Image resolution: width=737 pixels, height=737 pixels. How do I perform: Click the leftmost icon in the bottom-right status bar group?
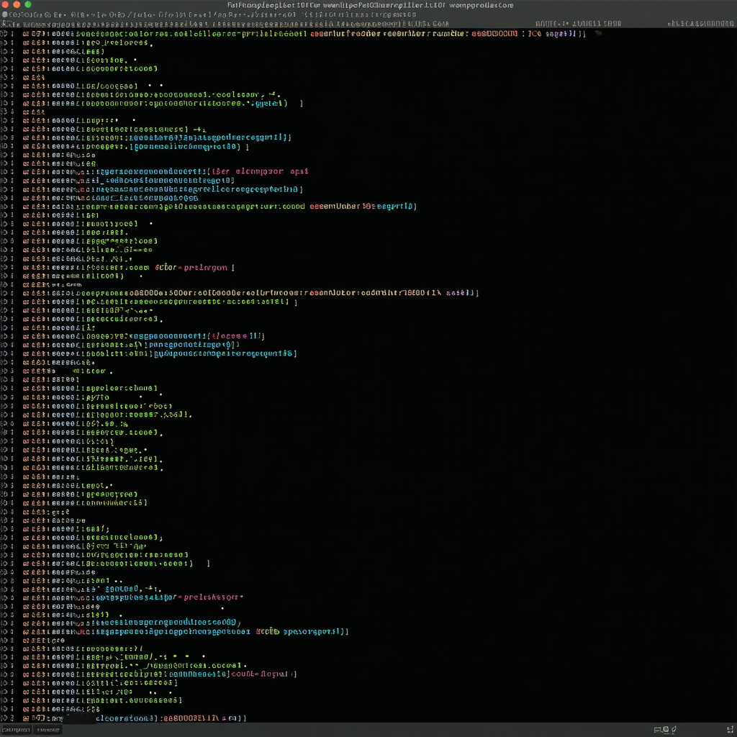(x=659, y=730)
